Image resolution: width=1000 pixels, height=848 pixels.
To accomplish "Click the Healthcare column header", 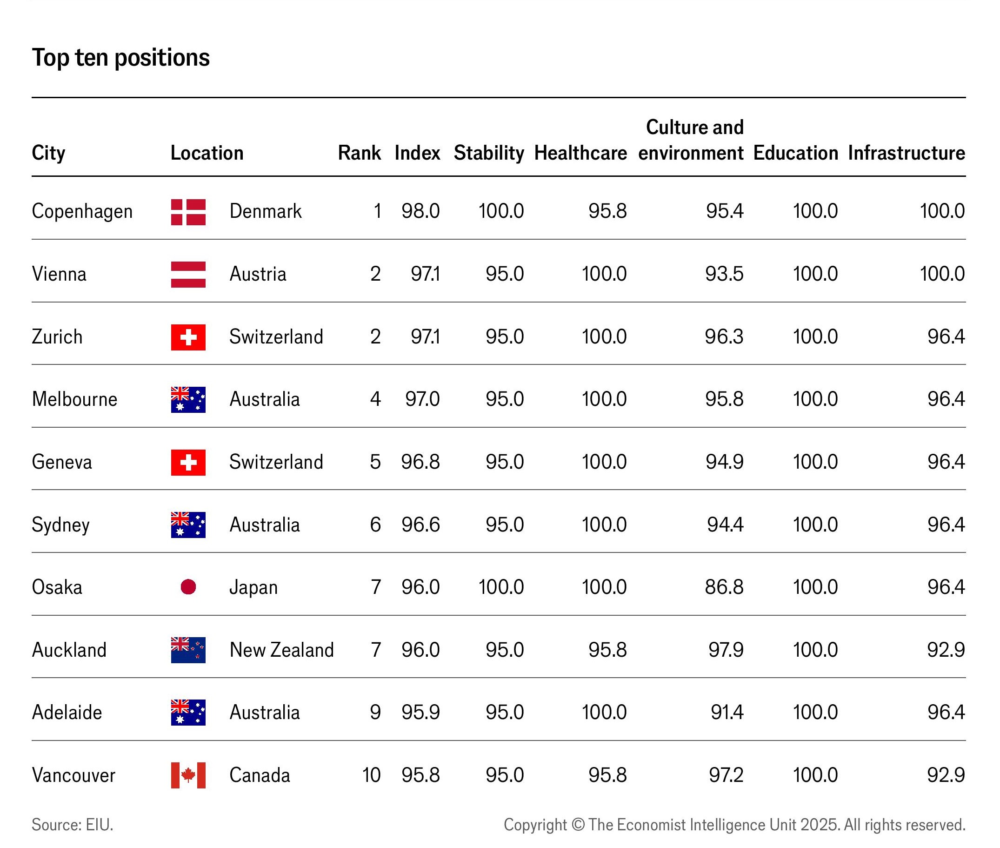I will (x=580, y=153).
